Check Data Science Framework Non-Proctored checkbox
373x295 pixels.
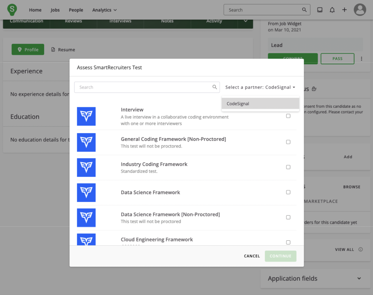[x=288, y=217]
